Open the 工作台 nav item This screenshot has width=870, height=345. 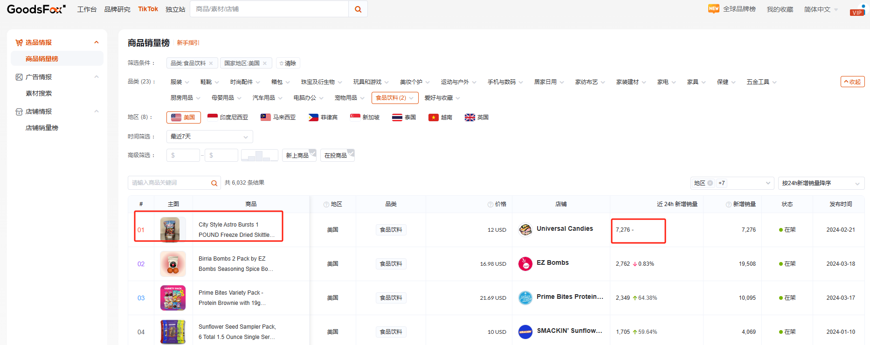click(x=87, y=9)
